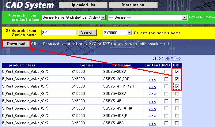The image size is (215, 127).
Task: Click the series name search field
Action: 58,33
